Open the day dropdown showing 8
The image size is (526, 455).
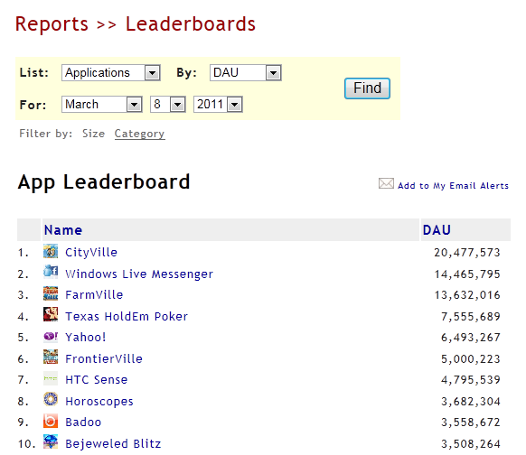click(x=168, y=105)
